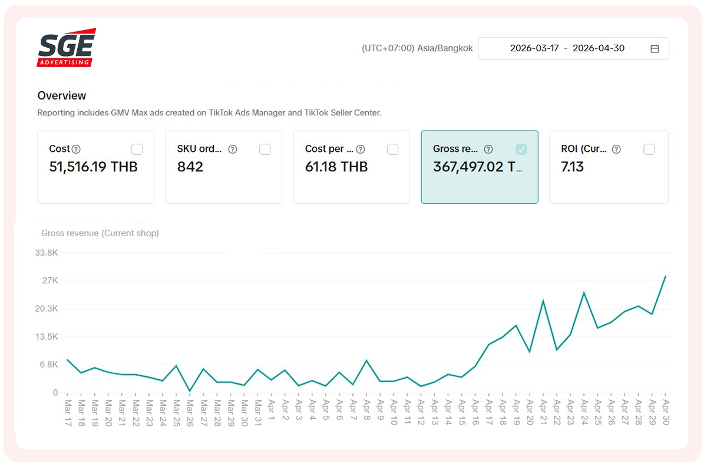
Task: Click the chart line peak at Apr 21
Action: 543,300
